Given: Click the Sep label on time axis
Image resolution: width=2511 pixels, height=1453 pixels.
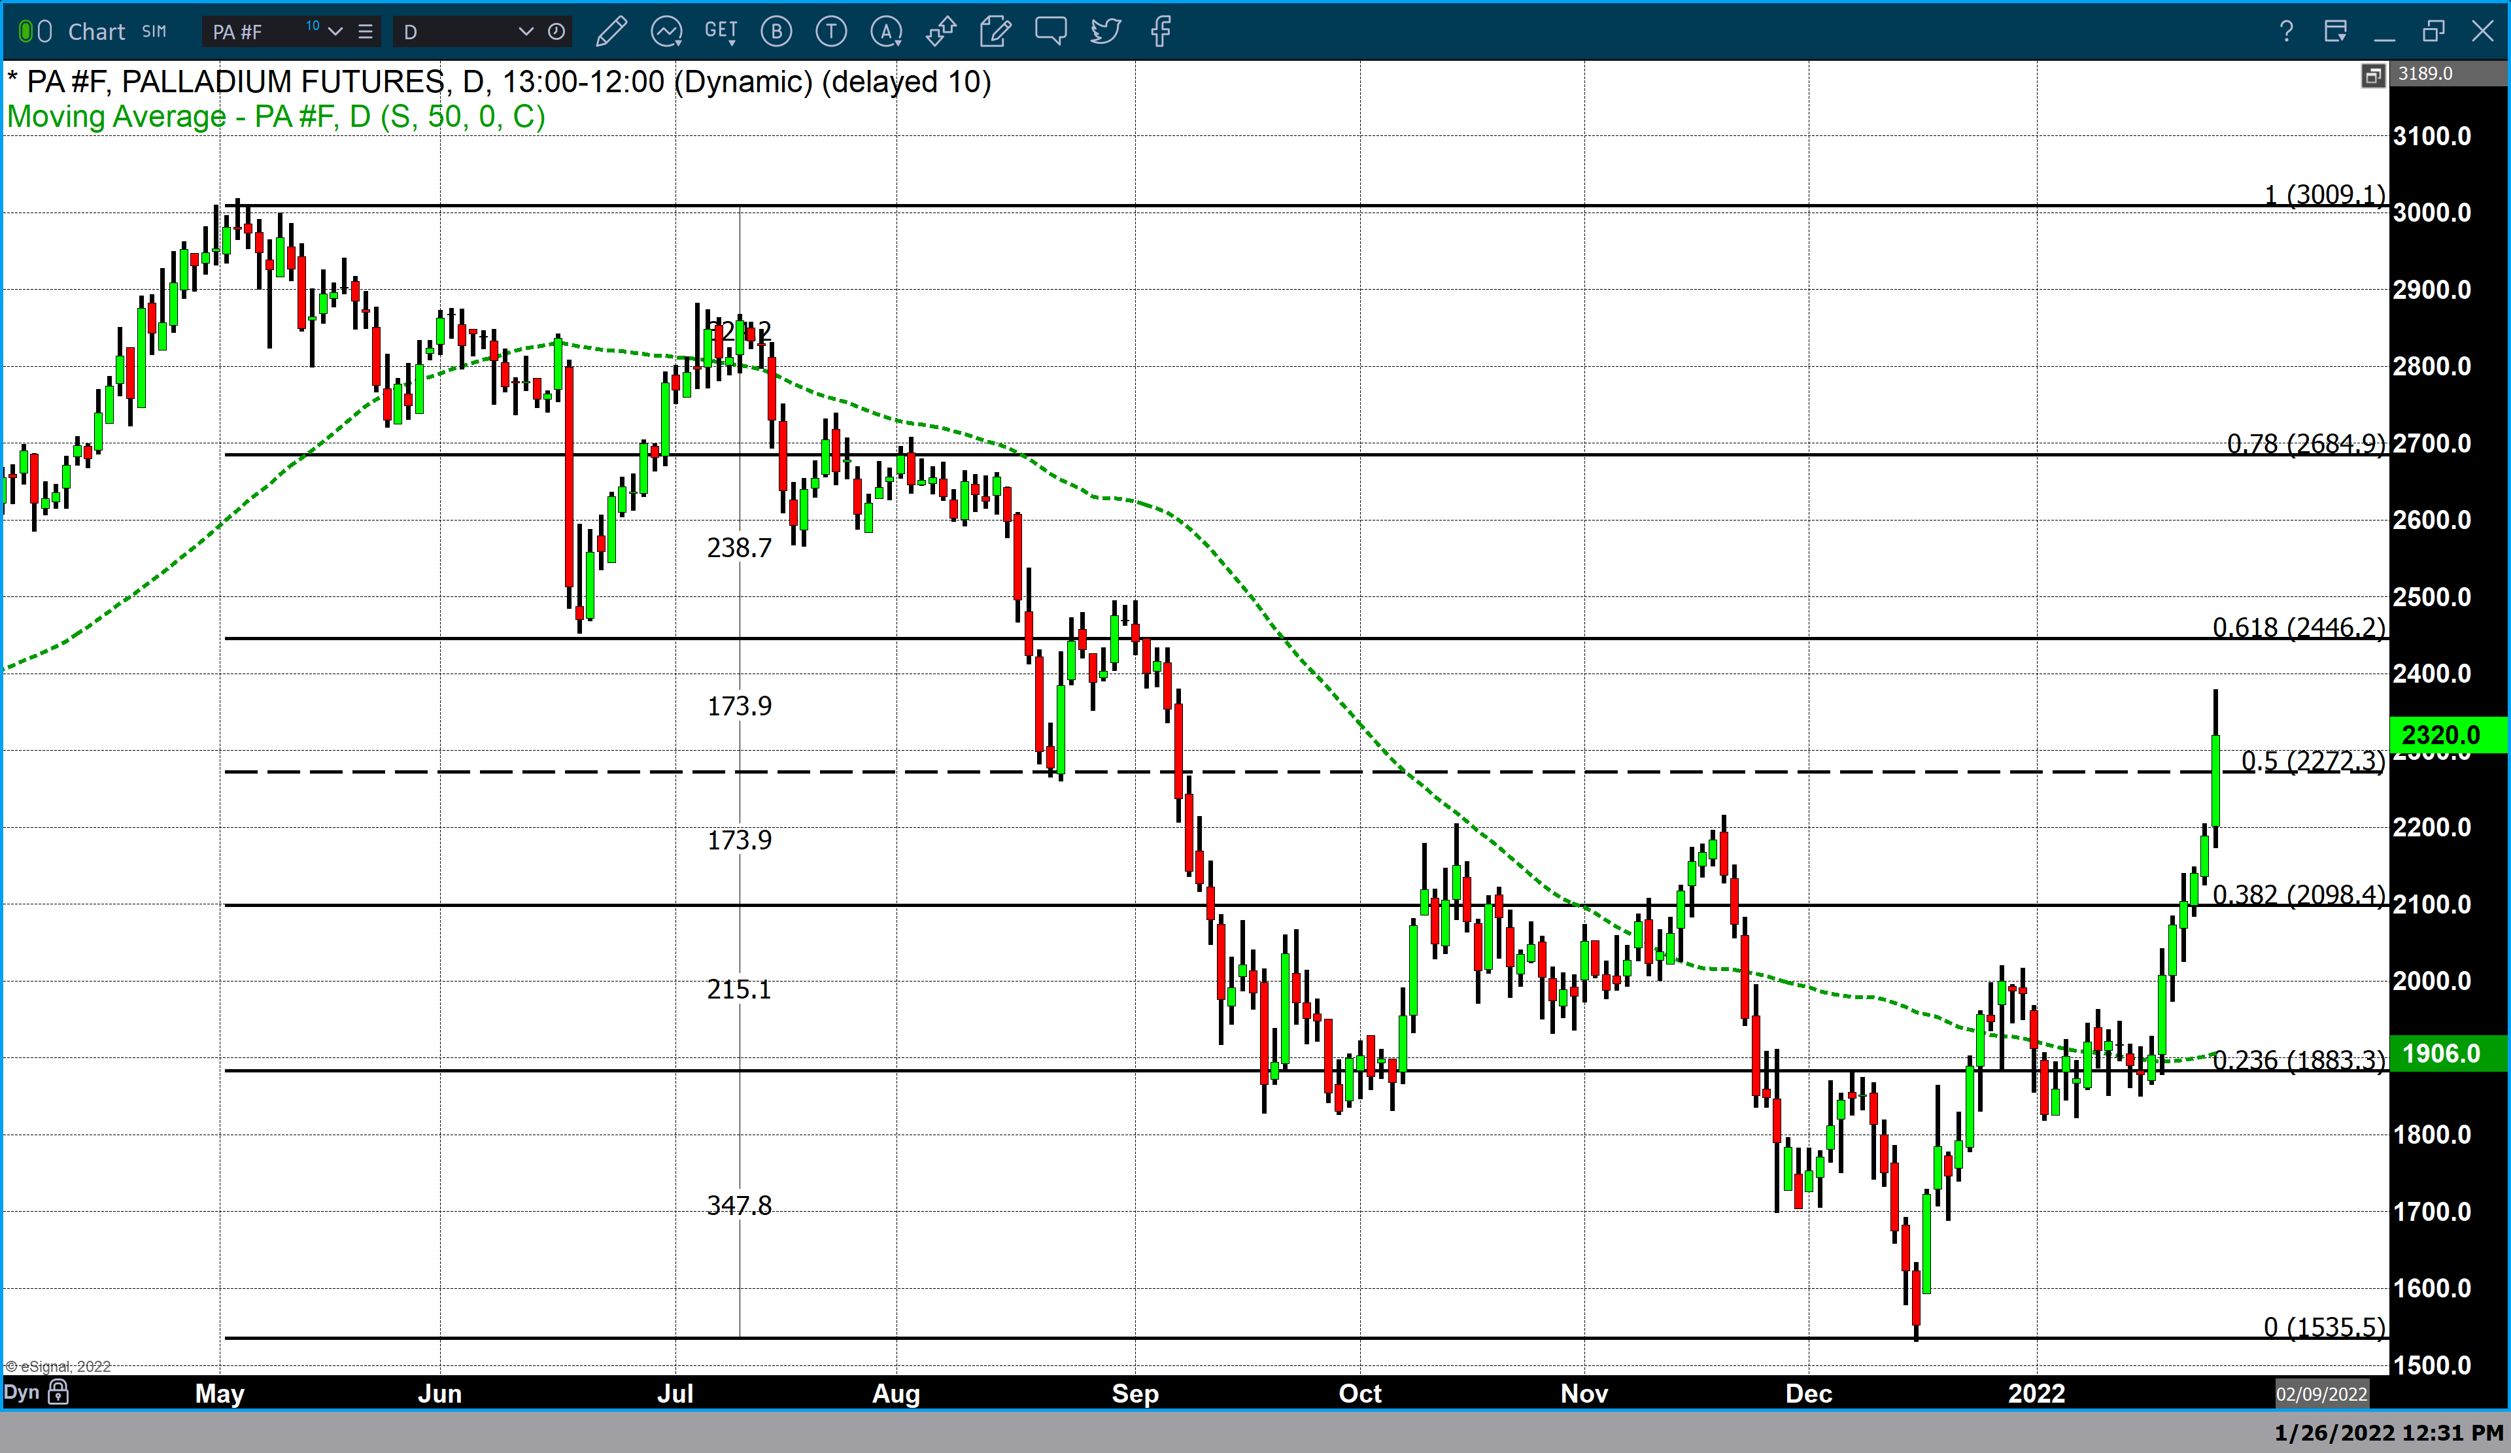Looking at the screenshot, I should [x=1135, y=1393].
